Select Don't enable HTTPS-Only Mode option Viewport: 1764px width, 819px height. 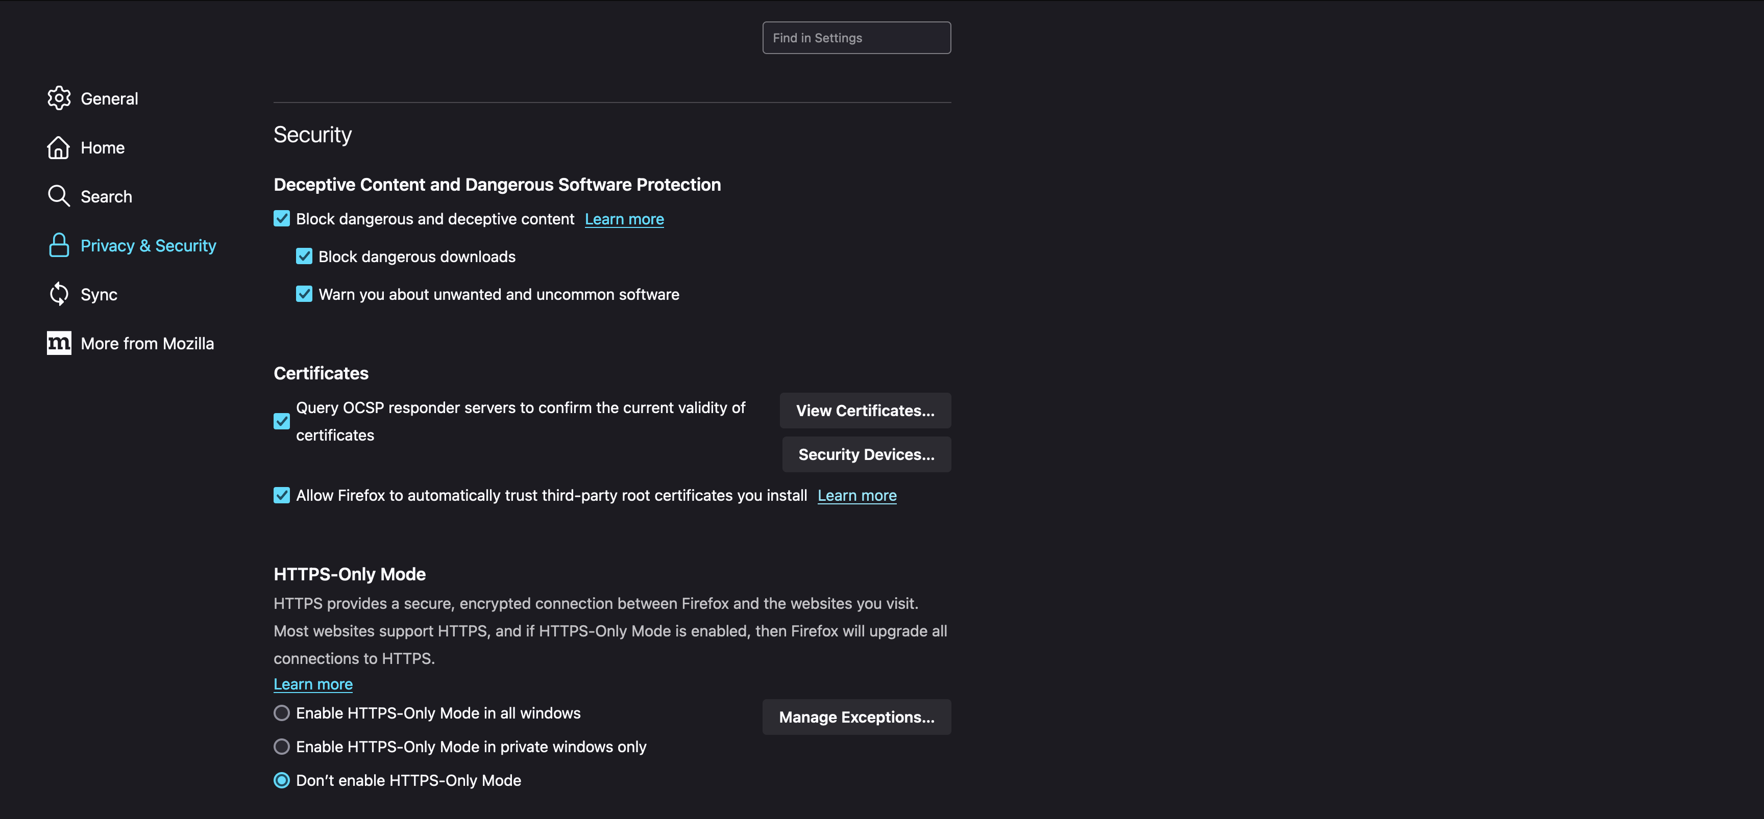click(x=281, y=780)
